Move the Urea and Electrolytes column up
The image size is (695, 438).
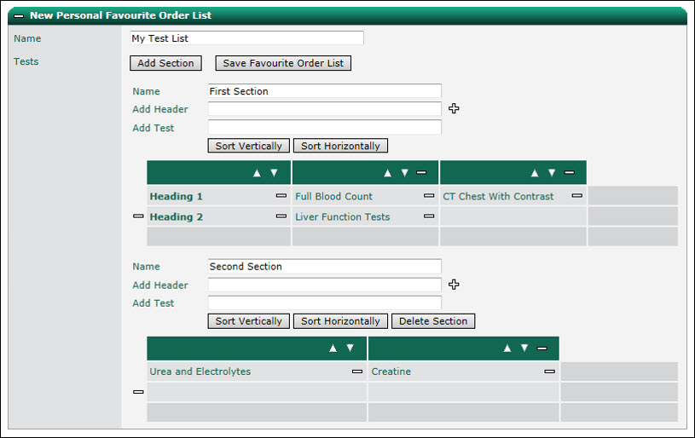point(333,348)
